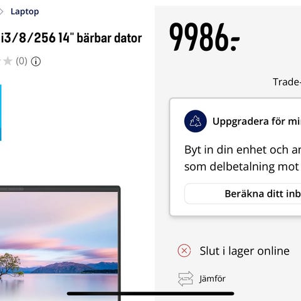Click the Slut i lager online text
301x301 pixels.
245,251
